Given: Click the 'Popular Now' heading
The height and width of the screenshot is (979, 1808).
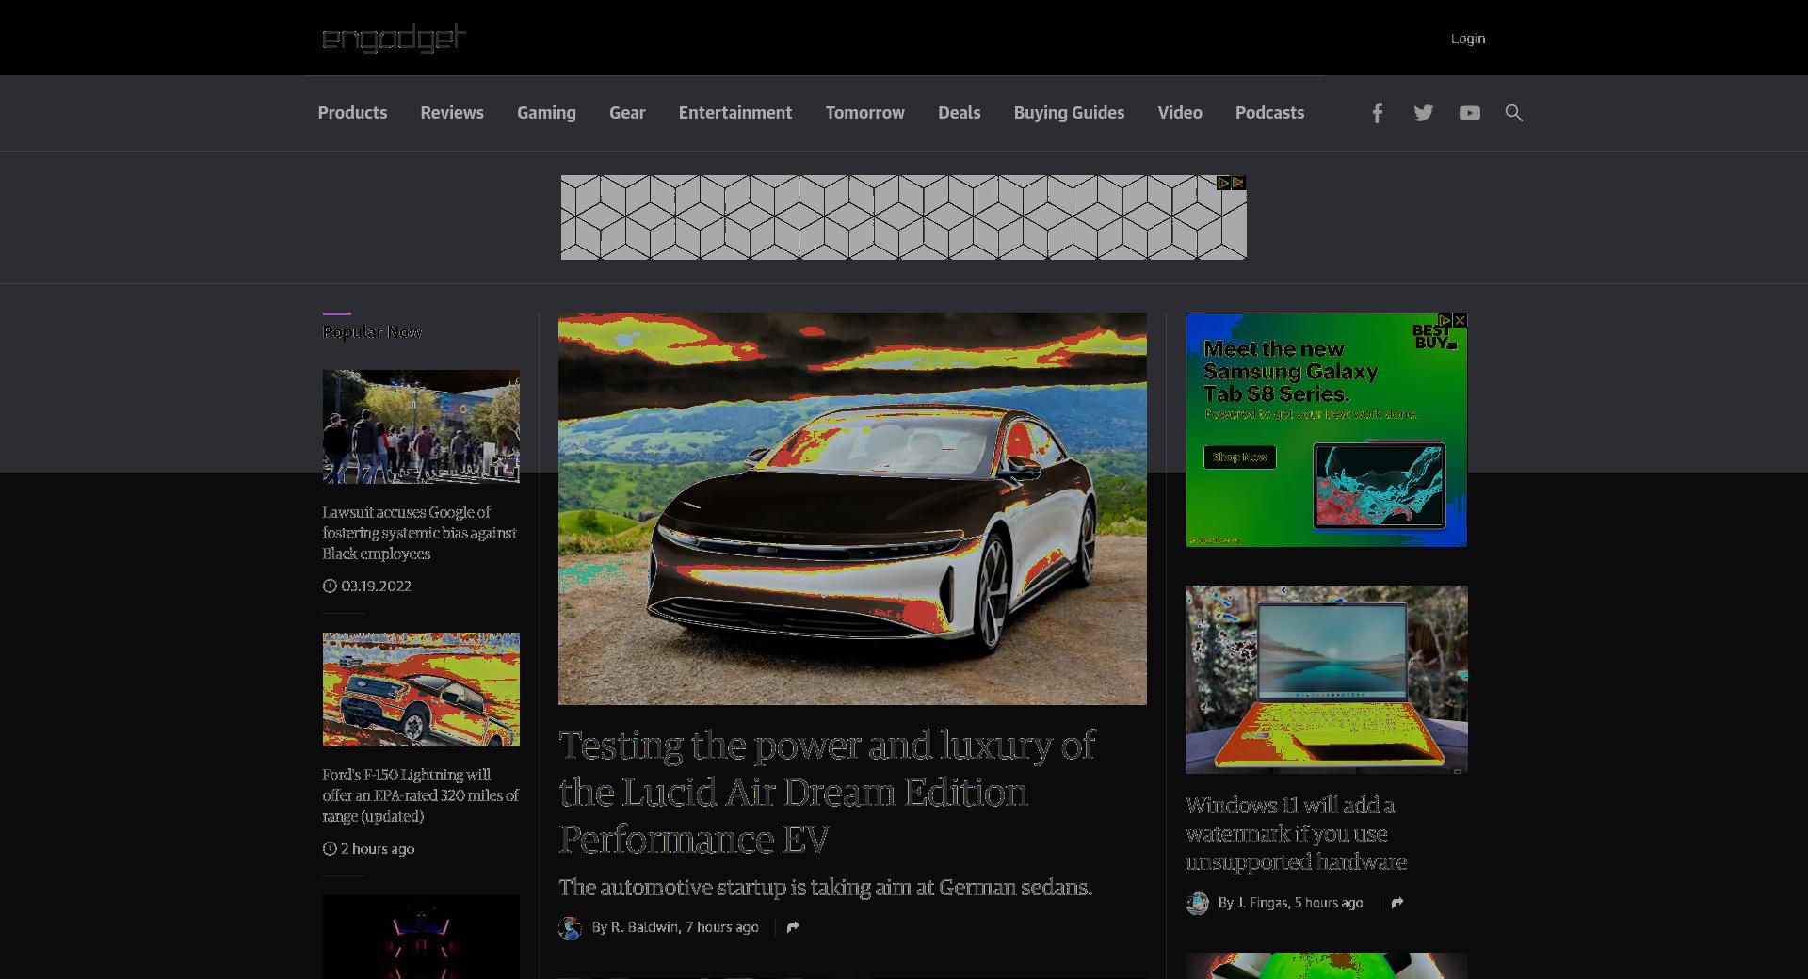Looking at the screenshot, I should tap(372, 332).
